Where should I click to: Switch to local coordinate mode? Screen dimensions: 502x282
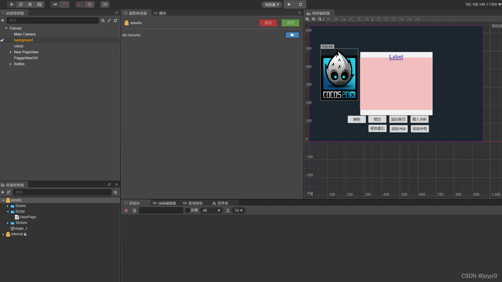pyautogui.click(x=80, y=4)
